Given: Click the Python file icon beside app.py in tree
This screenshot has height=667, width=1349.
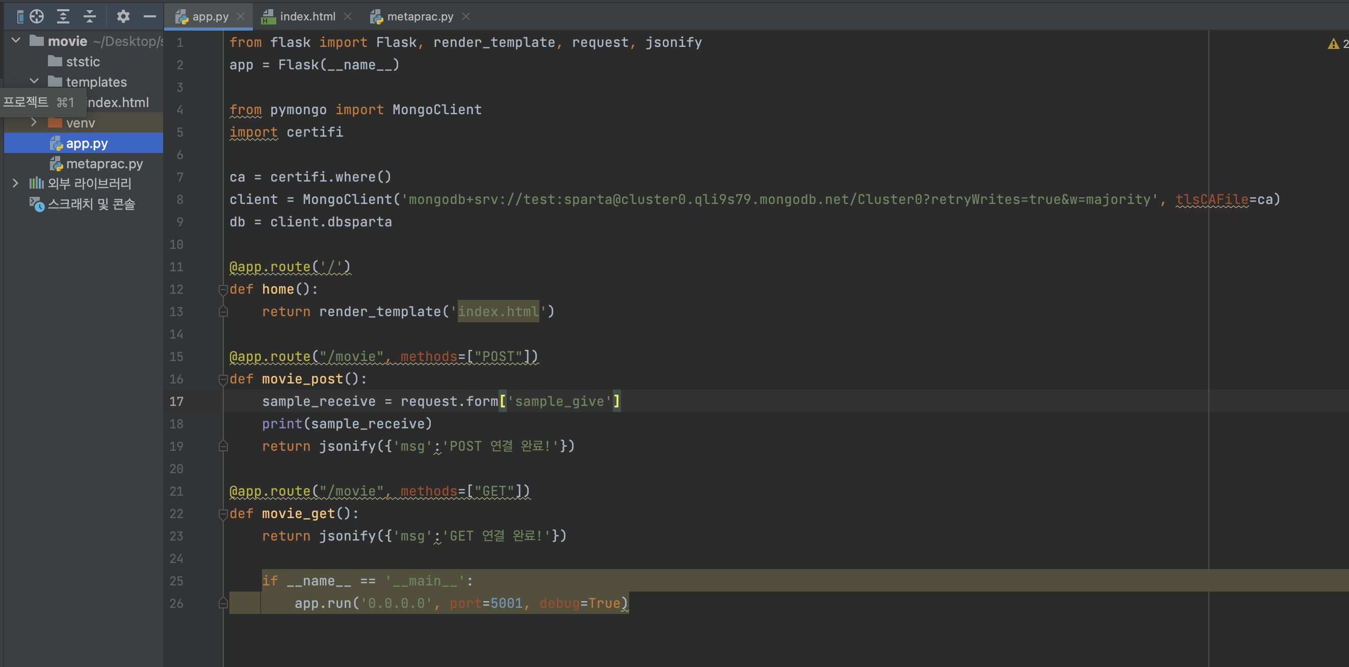Looking at the screenshot, I should 56,144.
